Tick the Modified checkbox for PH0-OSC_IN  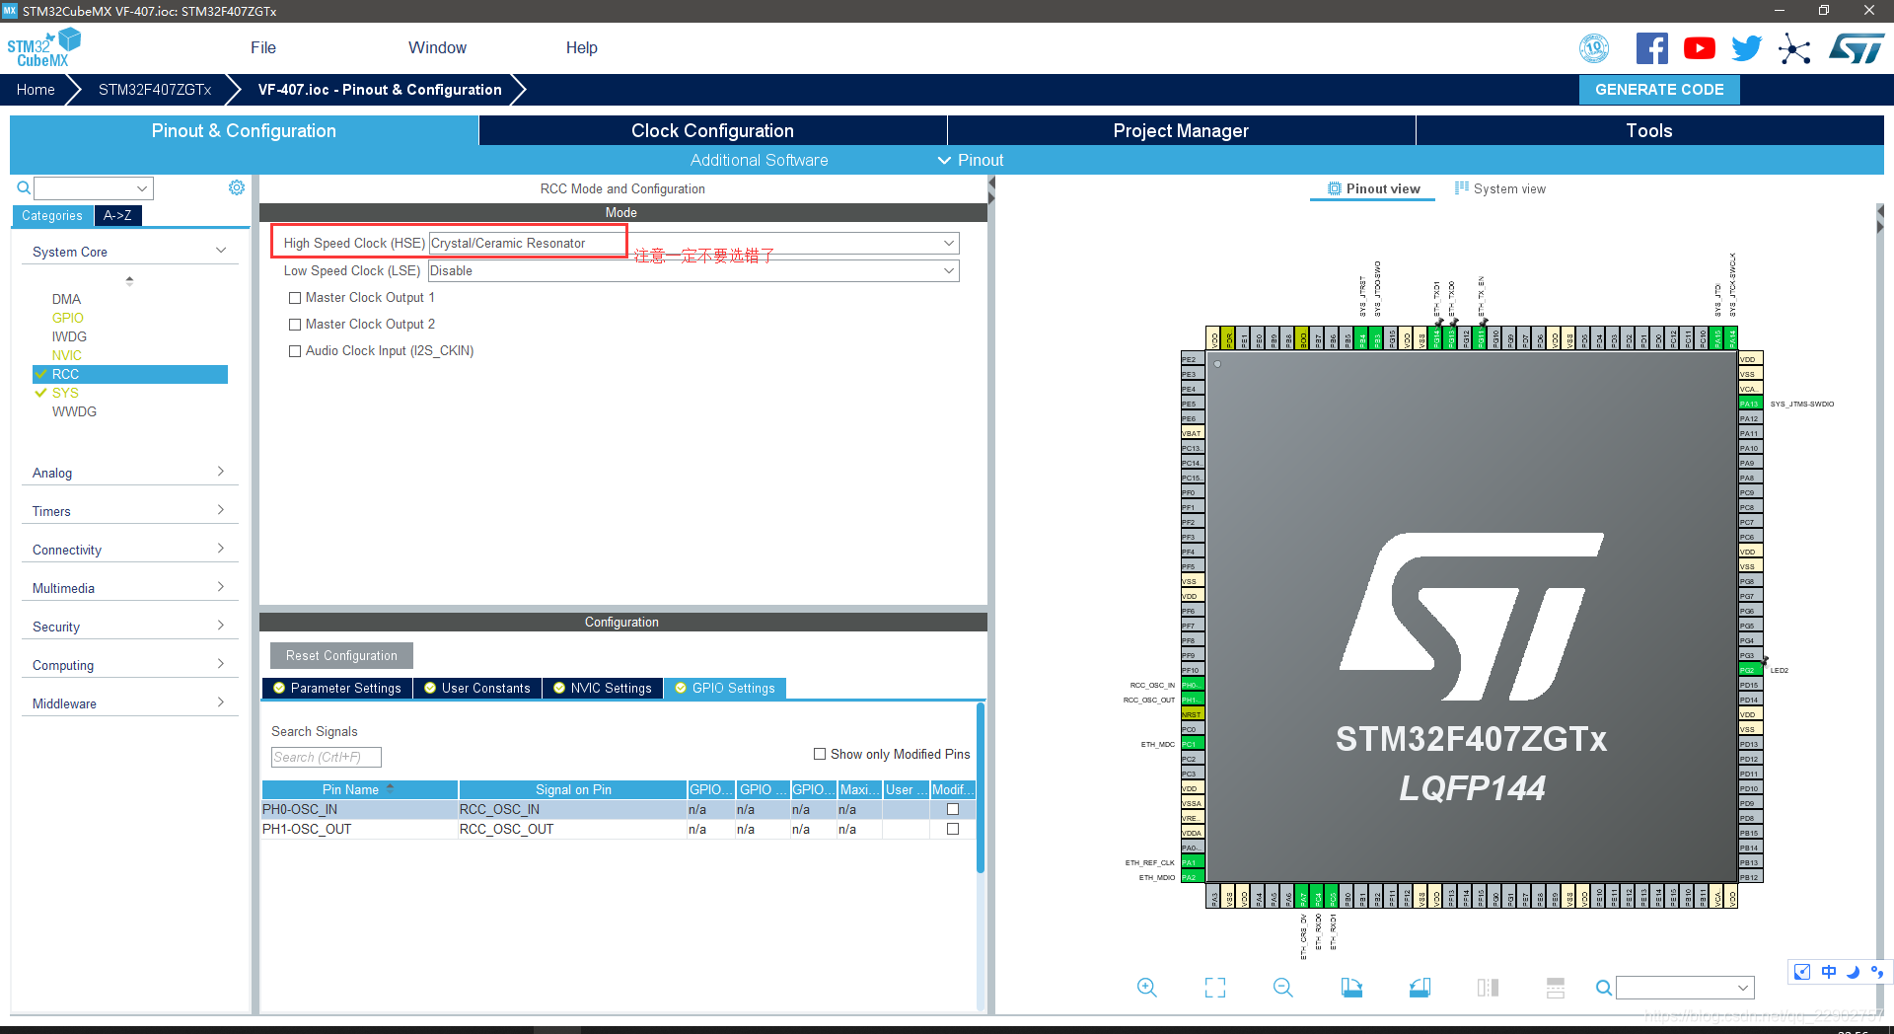(x=953, y=809)
